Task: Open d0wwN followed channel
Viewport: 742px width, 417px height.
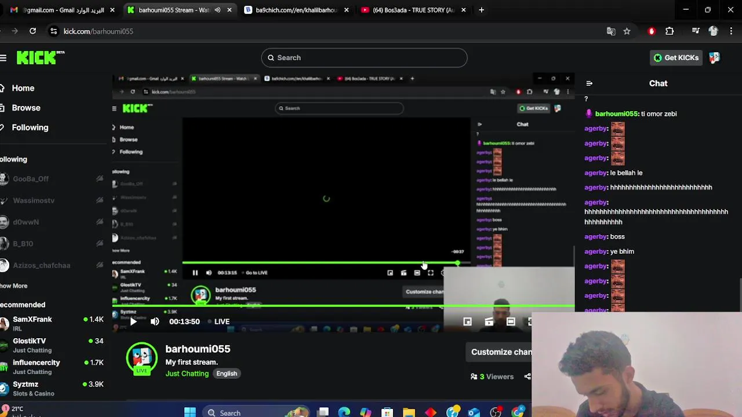Action: tap(52, 222)
